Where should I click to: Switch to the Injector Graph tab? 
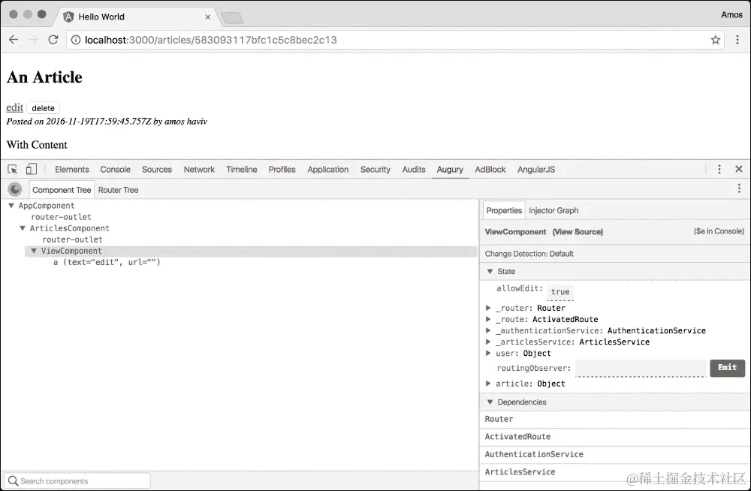(x=553, y=210)
